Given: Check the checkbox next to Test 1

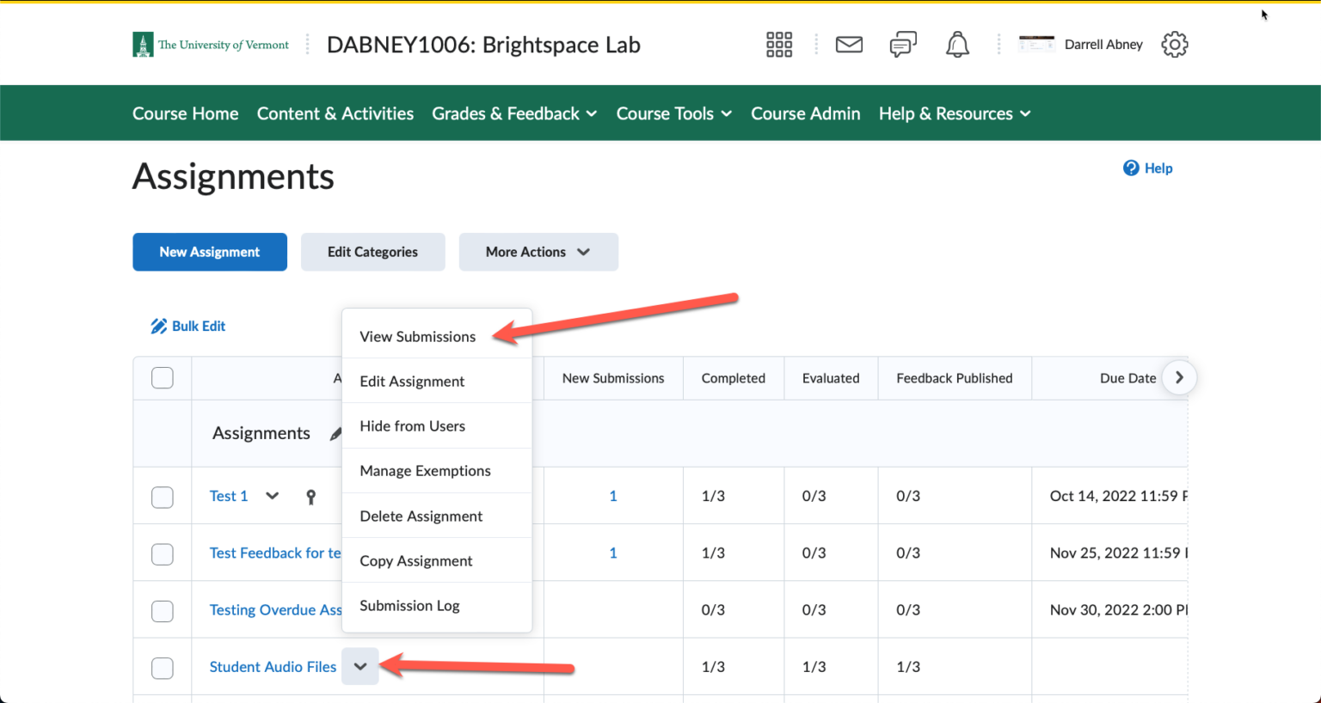Looking at the screenshot, I should click(162, 497).
